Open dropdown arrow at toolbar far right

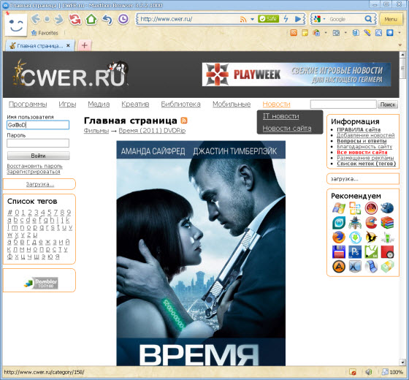(x=400, y=33)
